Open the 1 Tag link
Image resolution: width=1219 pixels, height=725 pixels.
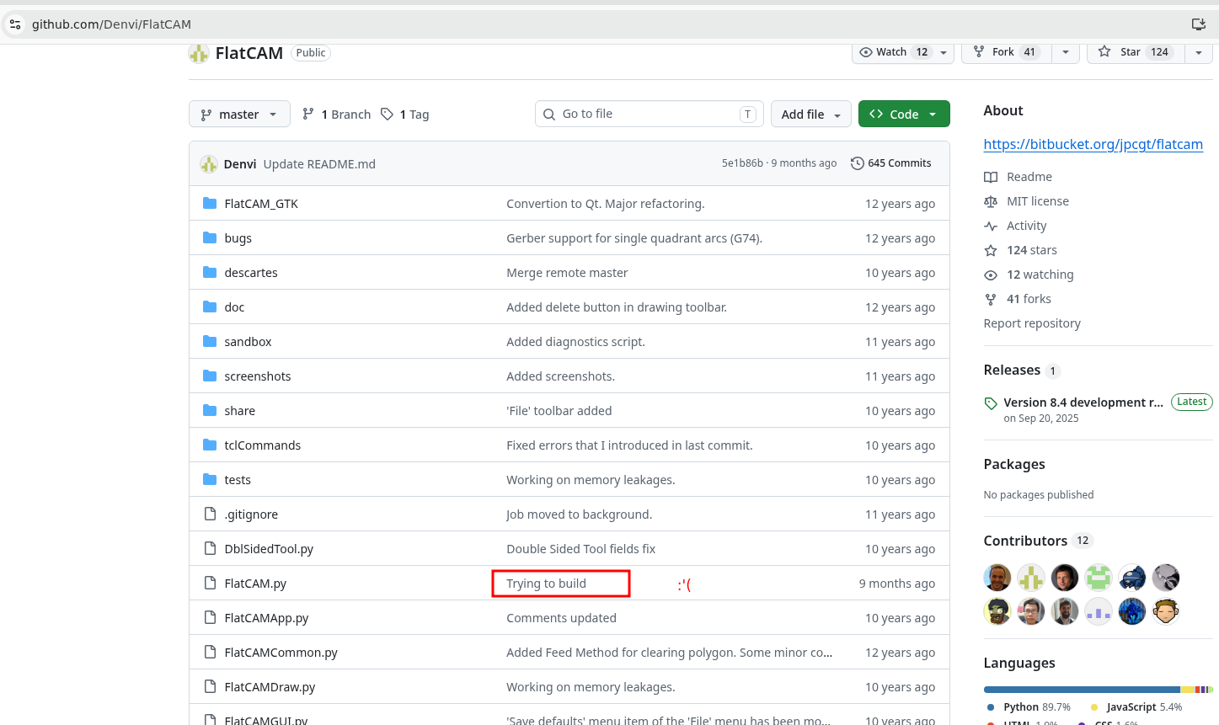pos(404,114)
